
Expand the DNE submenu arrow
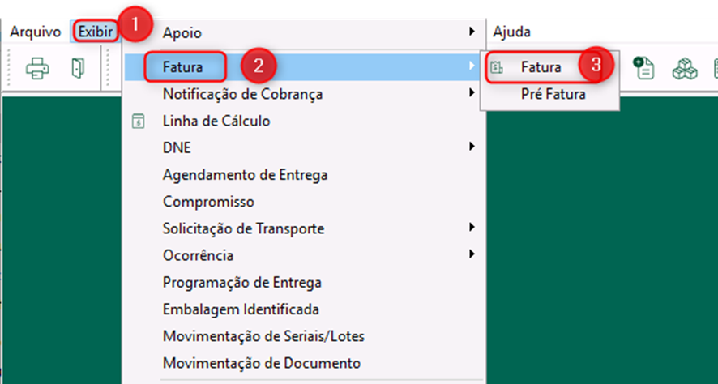coord(472,147)
